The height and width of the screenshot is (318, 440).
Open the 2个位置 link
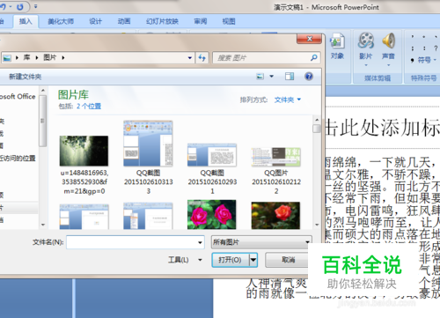(89, 106)
